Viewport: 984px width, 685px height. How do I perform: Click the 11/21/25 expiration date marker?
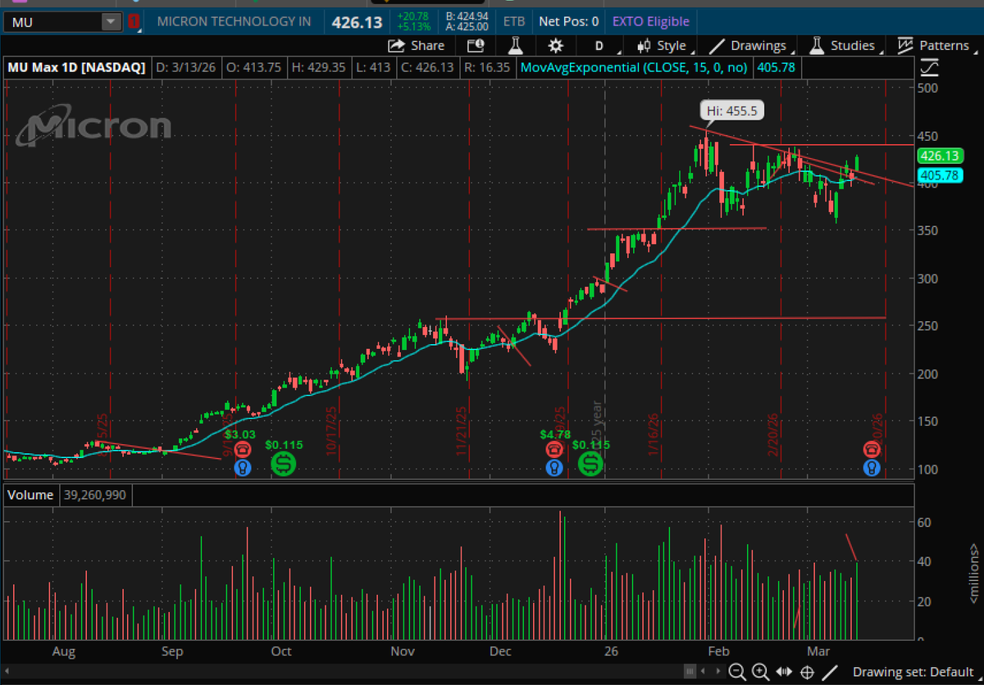462,432
